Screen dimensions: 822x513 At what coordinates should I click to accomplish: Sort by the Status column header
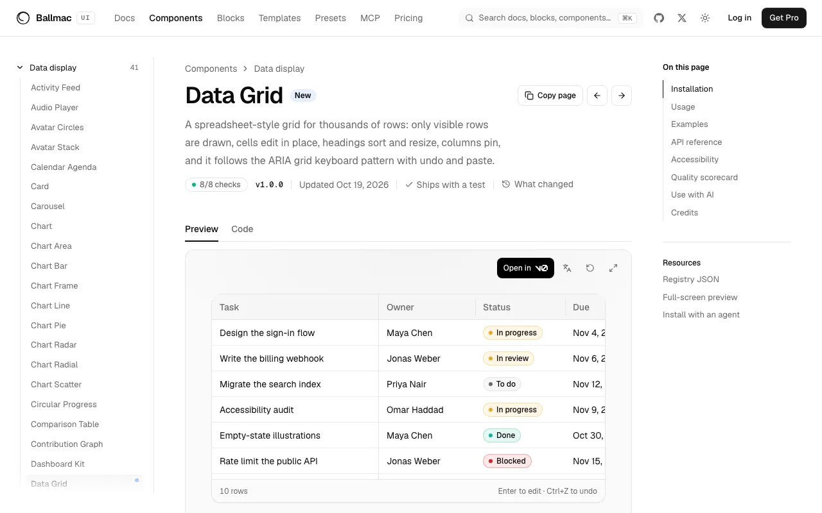520,307
